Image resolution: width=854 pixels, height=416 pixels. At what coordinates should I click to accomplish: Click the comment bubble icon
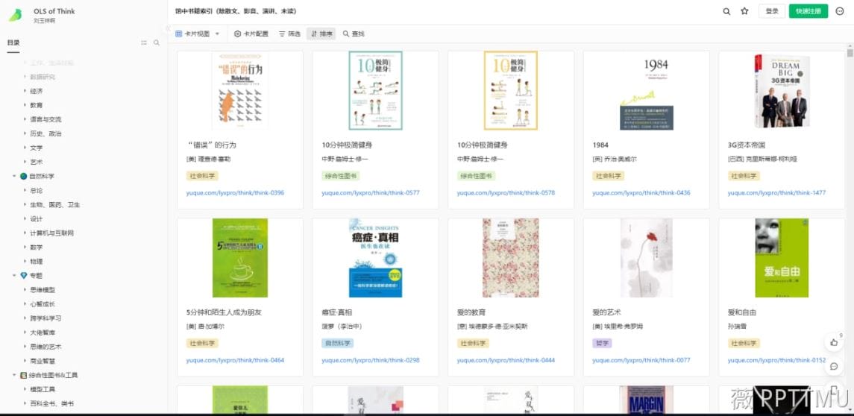[x=834, y=367]
